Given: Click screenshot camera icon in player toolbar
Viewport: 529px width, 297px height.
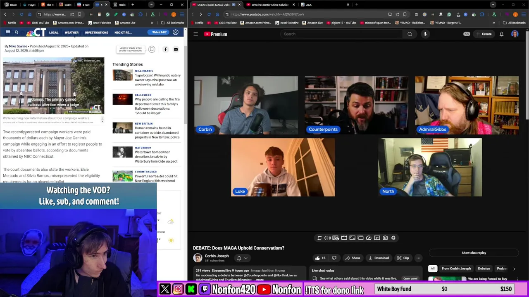Looking at the screenshot, I should [x=385, y=238].
